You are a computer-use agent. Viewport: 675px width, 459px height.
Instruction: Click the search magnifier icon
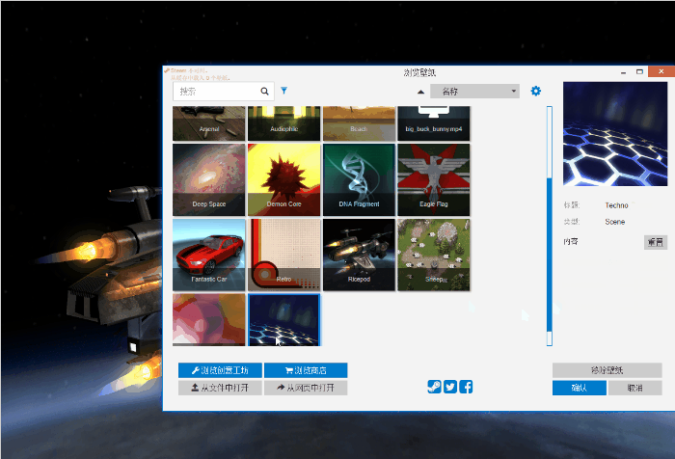click(x=265, y=92)
